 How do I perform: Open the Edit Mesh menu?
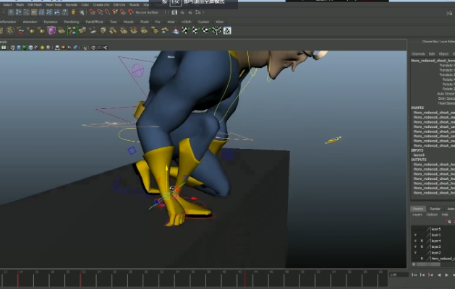point(35,4)
